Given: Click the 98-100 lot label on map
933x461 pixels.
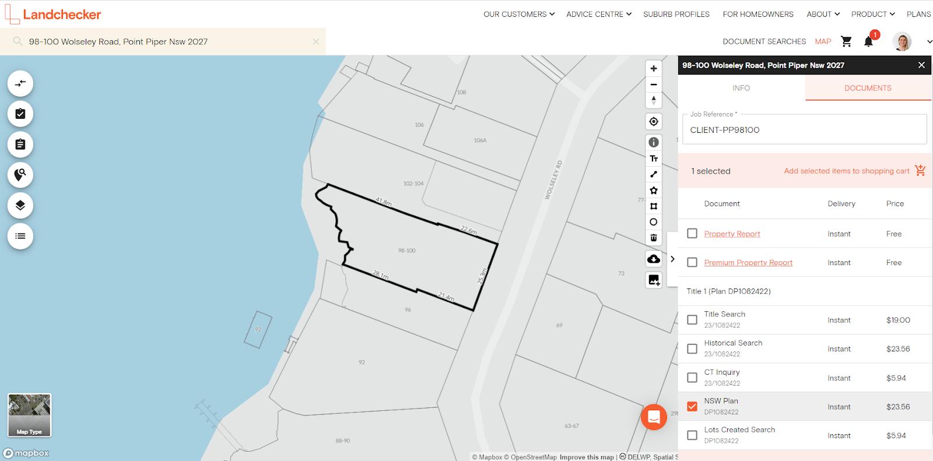Looking at the screenshot, I should (x=406, y=251).
